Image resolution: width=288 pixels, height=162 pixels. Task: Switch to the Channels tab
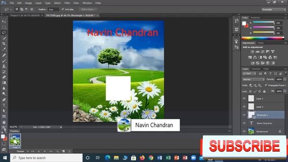point(256,69)
